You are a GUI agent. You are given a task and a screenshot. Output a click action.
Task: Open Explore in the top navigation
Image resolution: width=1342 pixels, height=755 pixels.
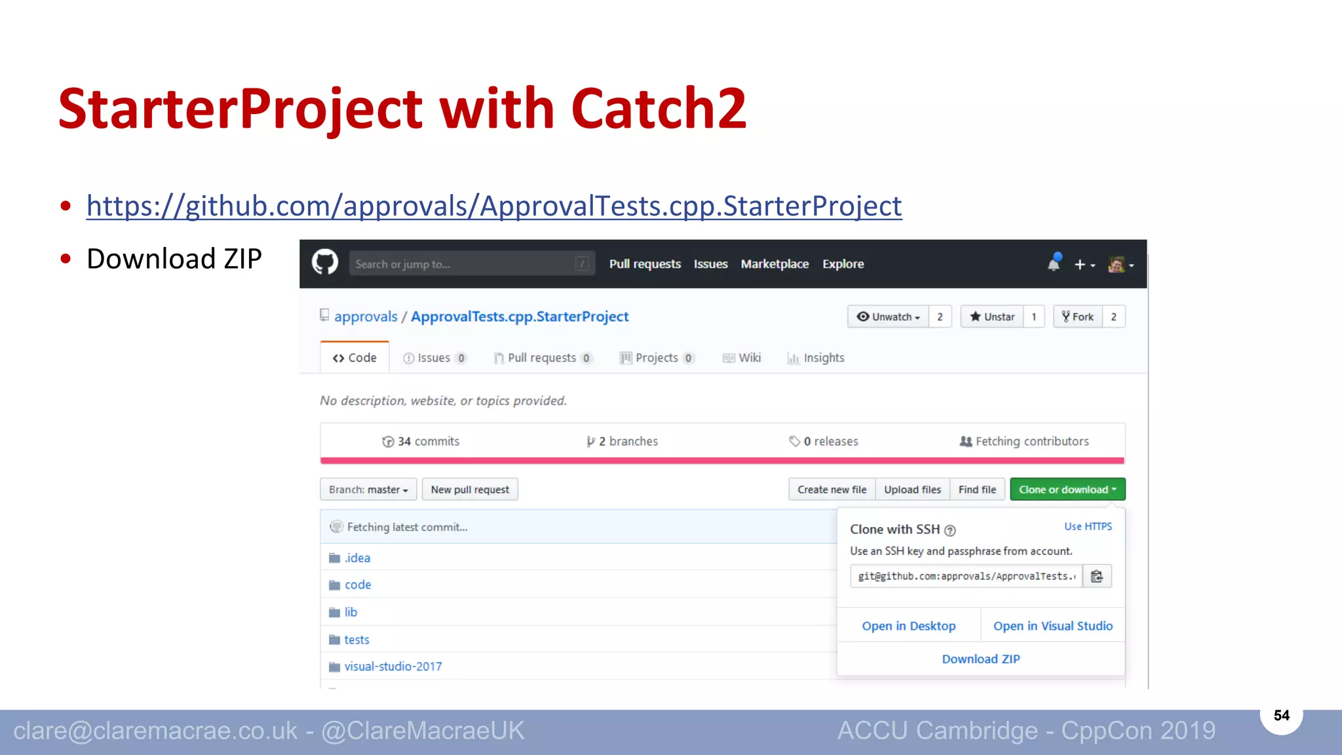(x=843, y=263)
